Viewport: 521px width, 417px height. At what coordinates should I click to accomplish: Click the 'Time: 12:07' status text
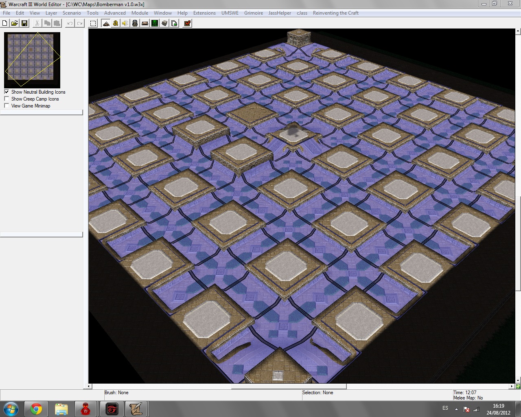click(465, 393)
